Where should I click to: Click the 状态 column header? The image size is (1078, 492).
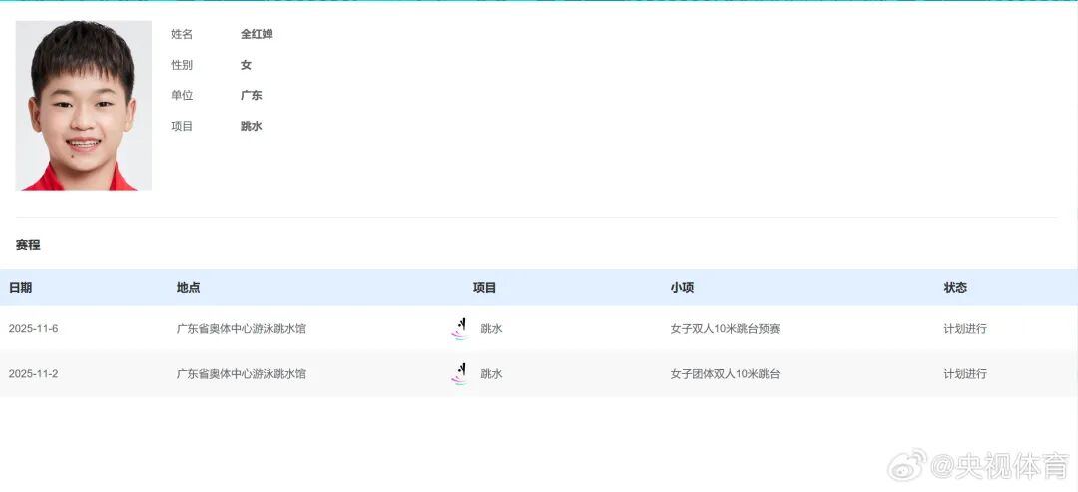point(955,288)
